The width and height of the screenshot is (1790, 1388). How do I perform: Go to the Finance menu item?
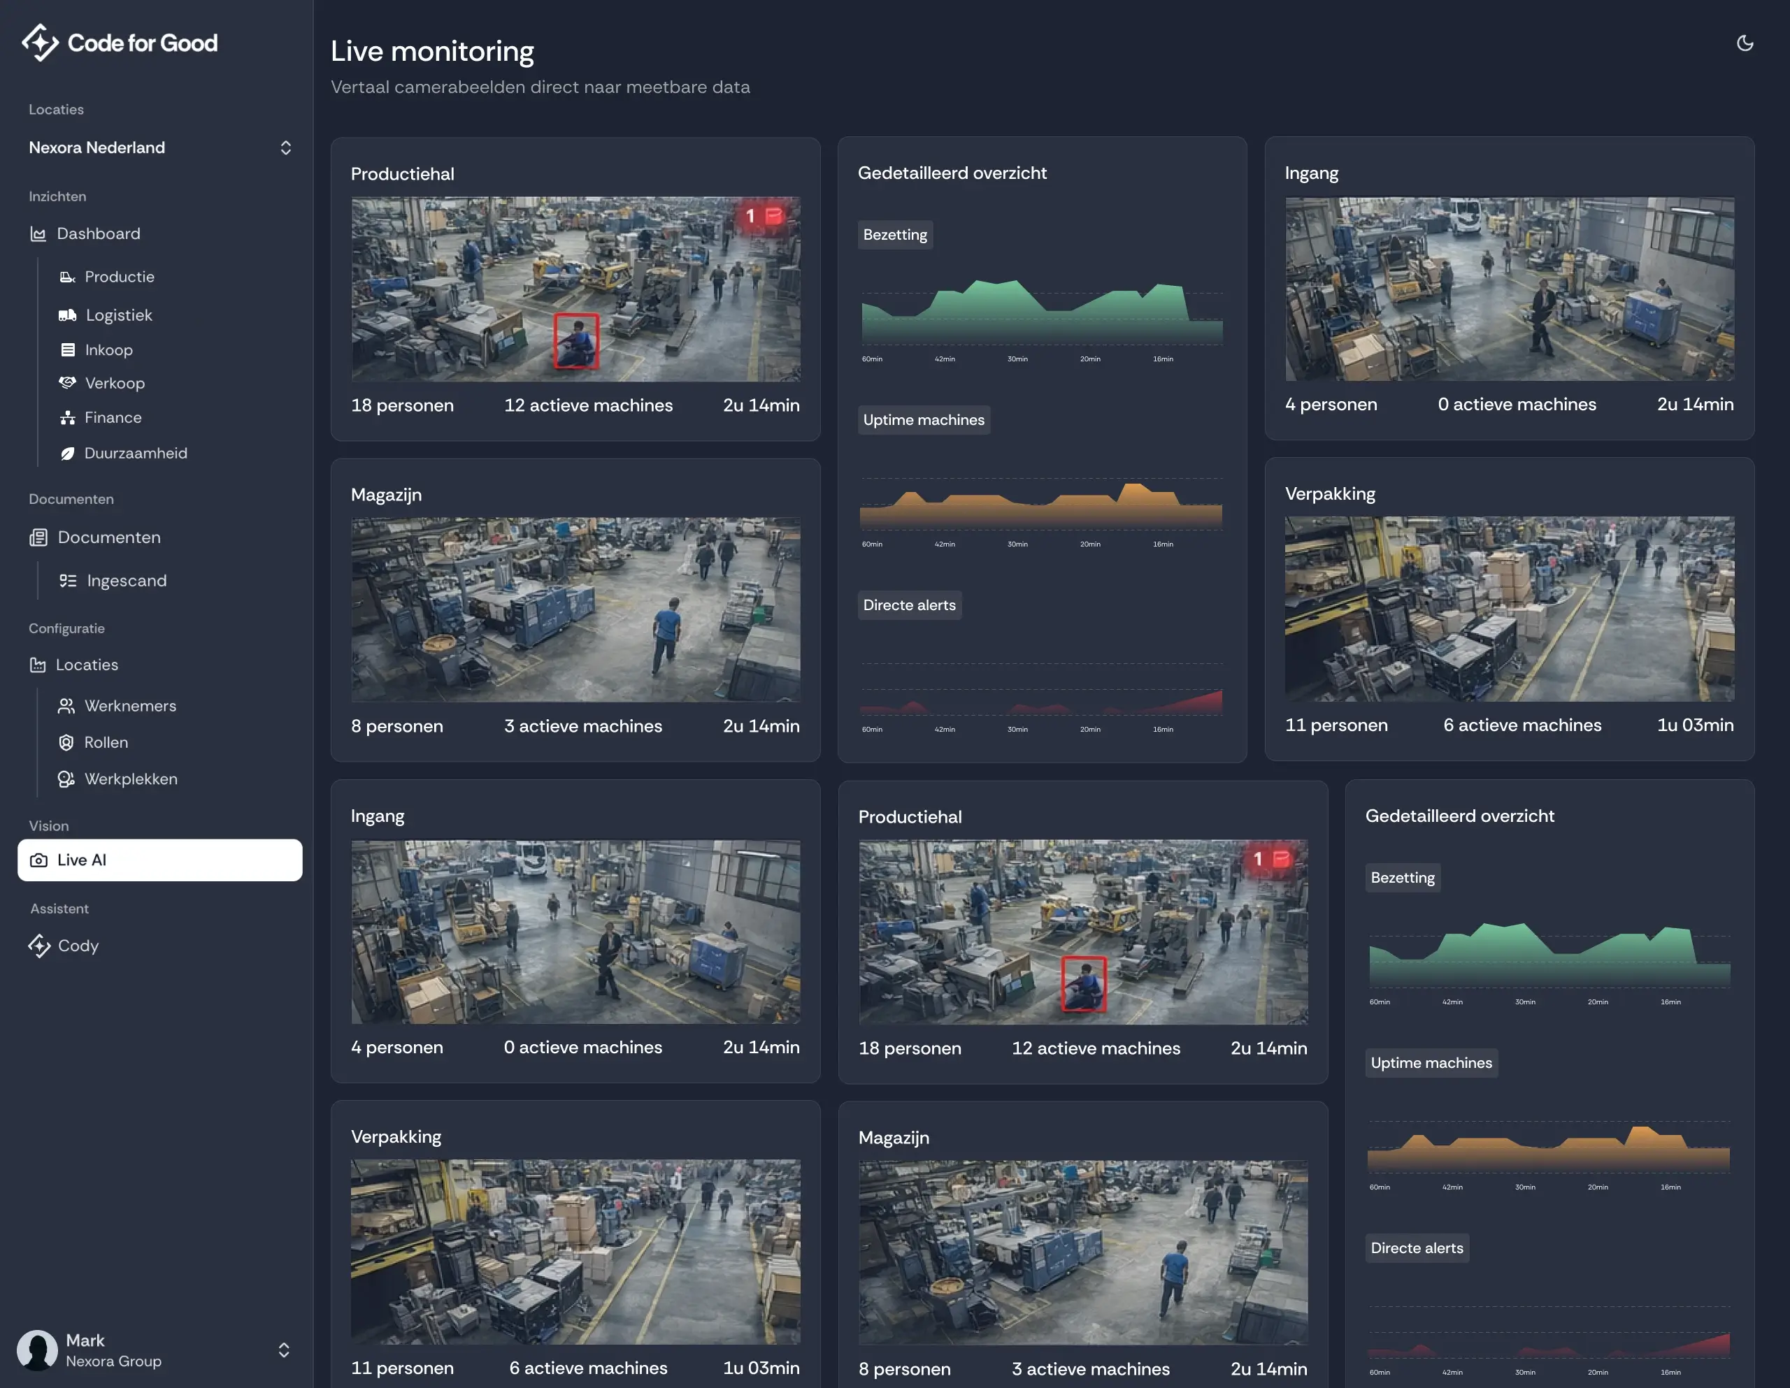113,418
